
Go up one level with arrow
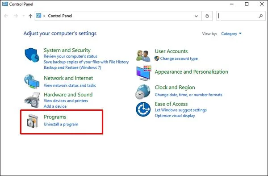tap(30, 16)
